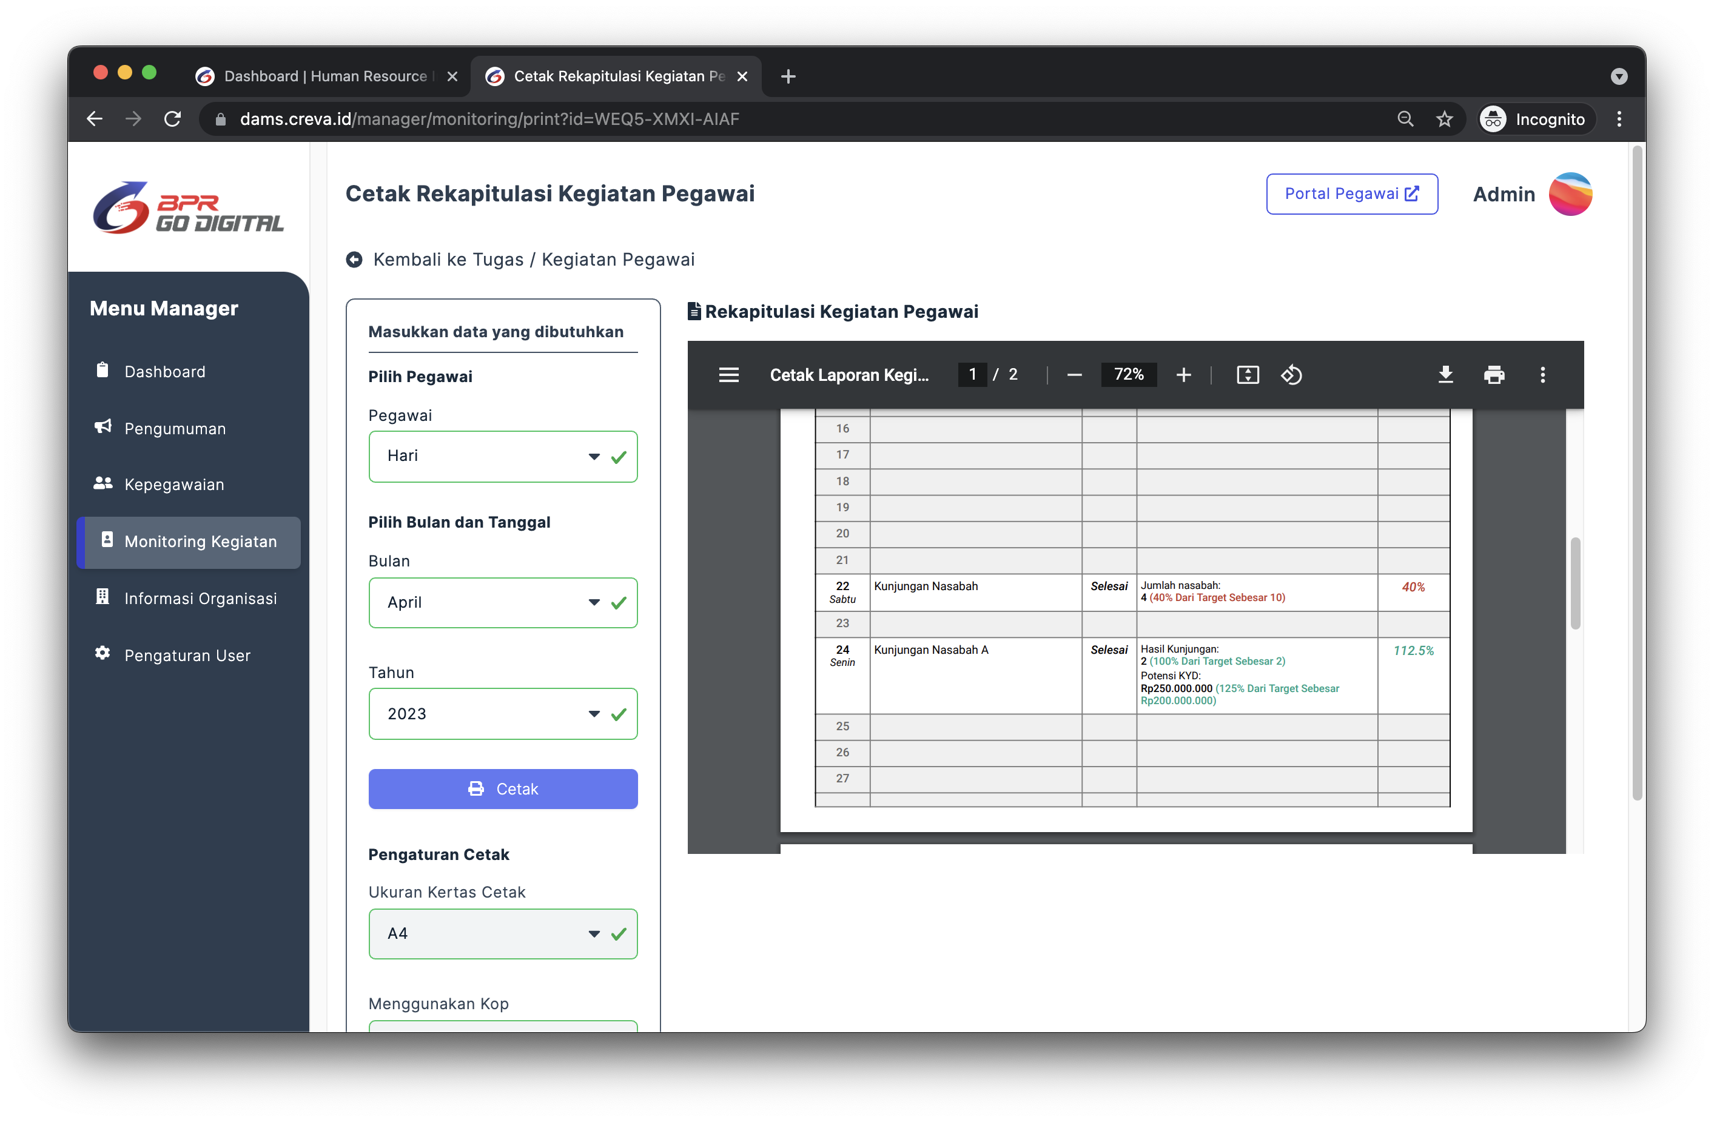Image resolution: width=1714 pixels, height=1122 pixels.
Task: Click Rekapitulasi Kegiatan Pegawai heading
Action: [x=841, y=311]
